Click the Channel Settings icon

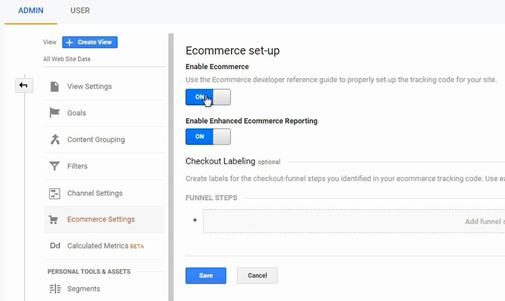pyautogui.click(x=55, y=193)
